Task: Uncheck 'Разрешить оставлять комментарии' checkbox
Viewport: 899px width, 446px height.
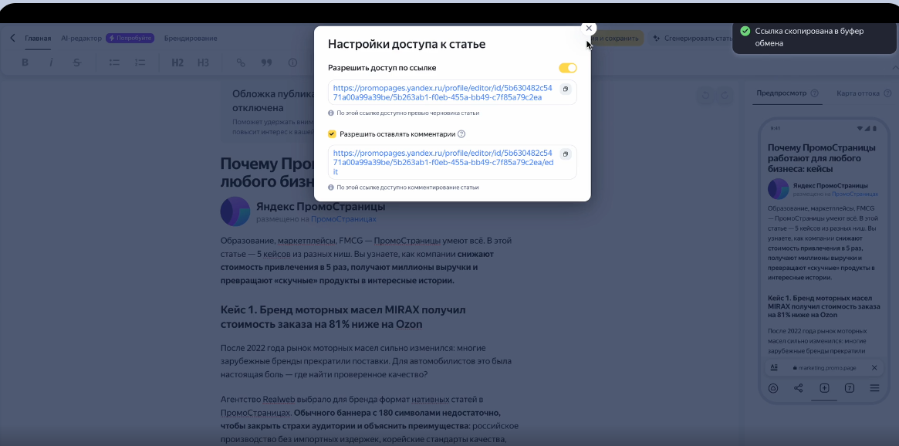Action: [x=333, y=133]
